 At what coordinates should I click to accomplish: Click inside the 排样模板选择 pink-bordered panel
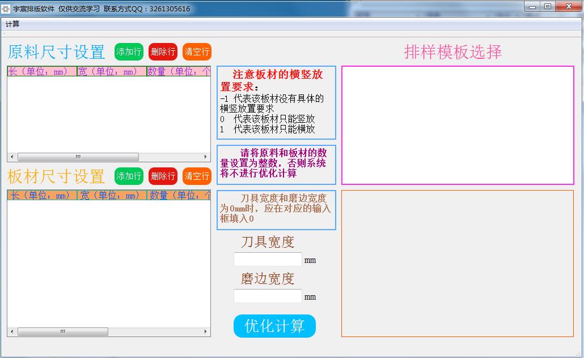[459, 124]
